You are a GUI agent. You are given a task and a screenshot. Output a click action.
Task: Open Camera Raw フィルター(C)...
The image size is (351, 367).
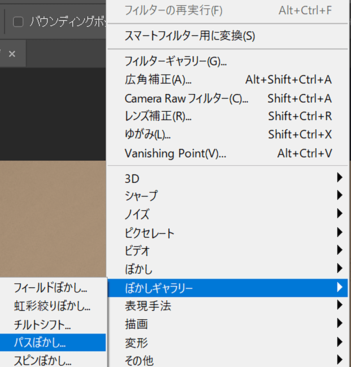pyautogui.click(x=228, y=98)
